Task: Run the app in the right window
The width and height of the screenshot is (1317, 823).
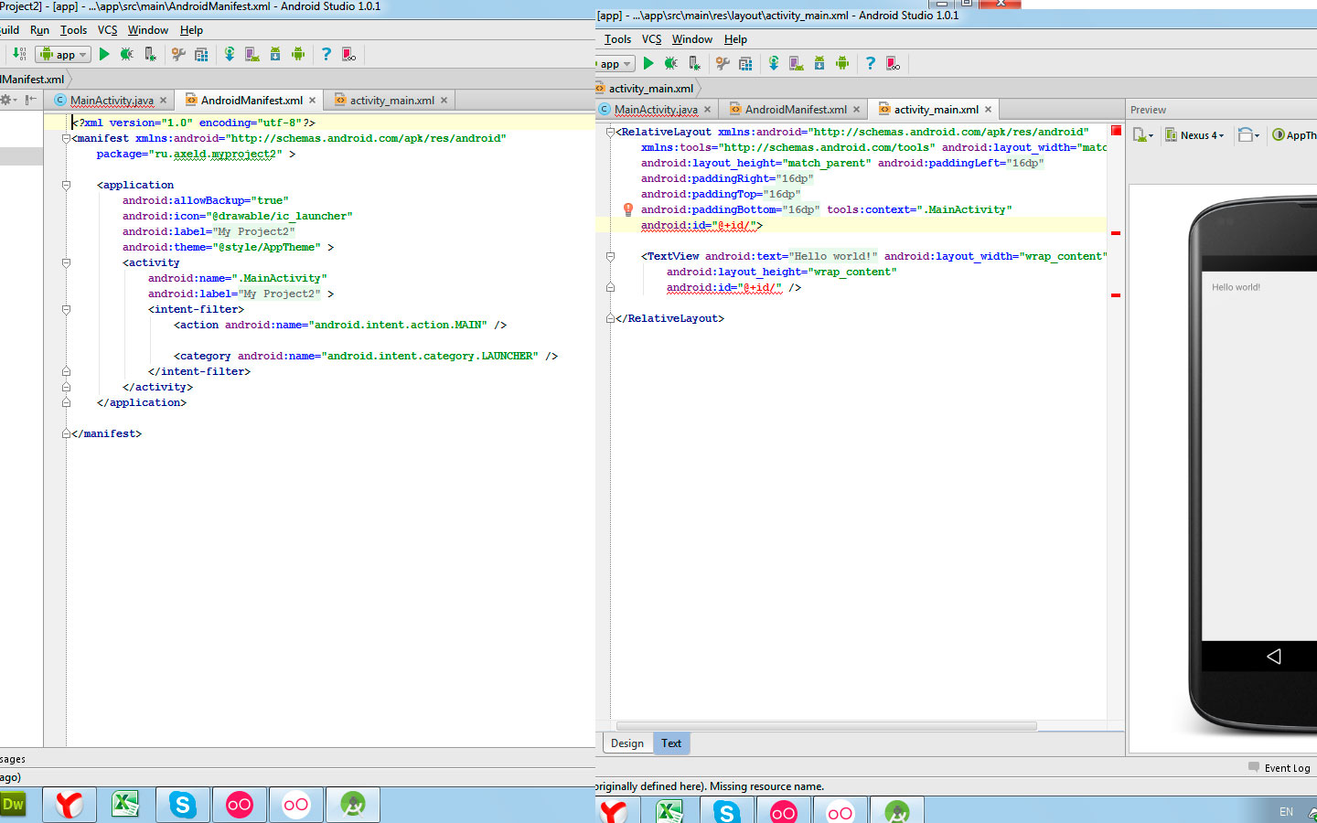Action: (x=648, y=63)
